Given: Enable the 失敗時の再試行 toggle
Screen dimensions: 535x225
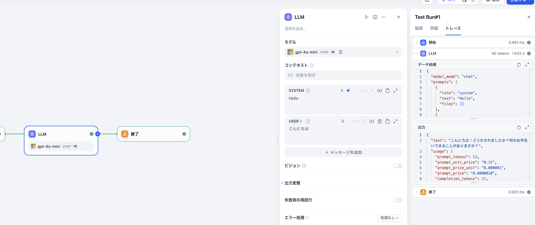Looking at the screenshot, I should tap(398, 200).
